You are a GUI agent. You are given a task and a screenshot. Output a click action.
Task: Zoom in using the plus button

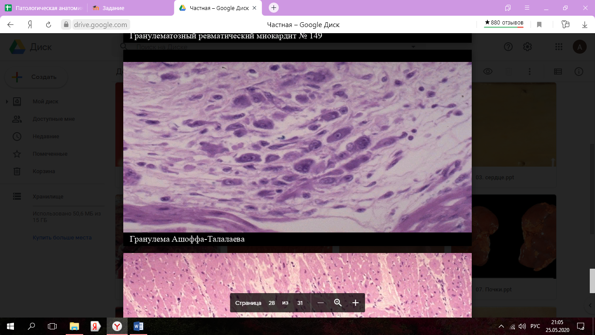(x=355, y=303)
